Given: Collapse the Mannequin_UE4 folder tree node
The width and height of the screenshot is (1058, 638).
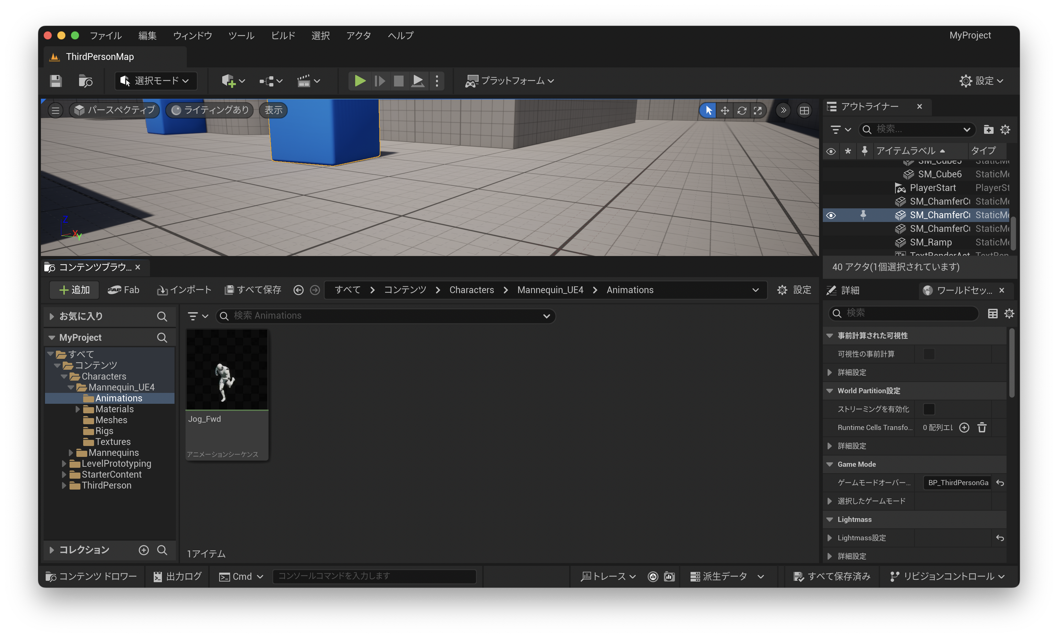Looking at the screenshot, I should (71, 388).
